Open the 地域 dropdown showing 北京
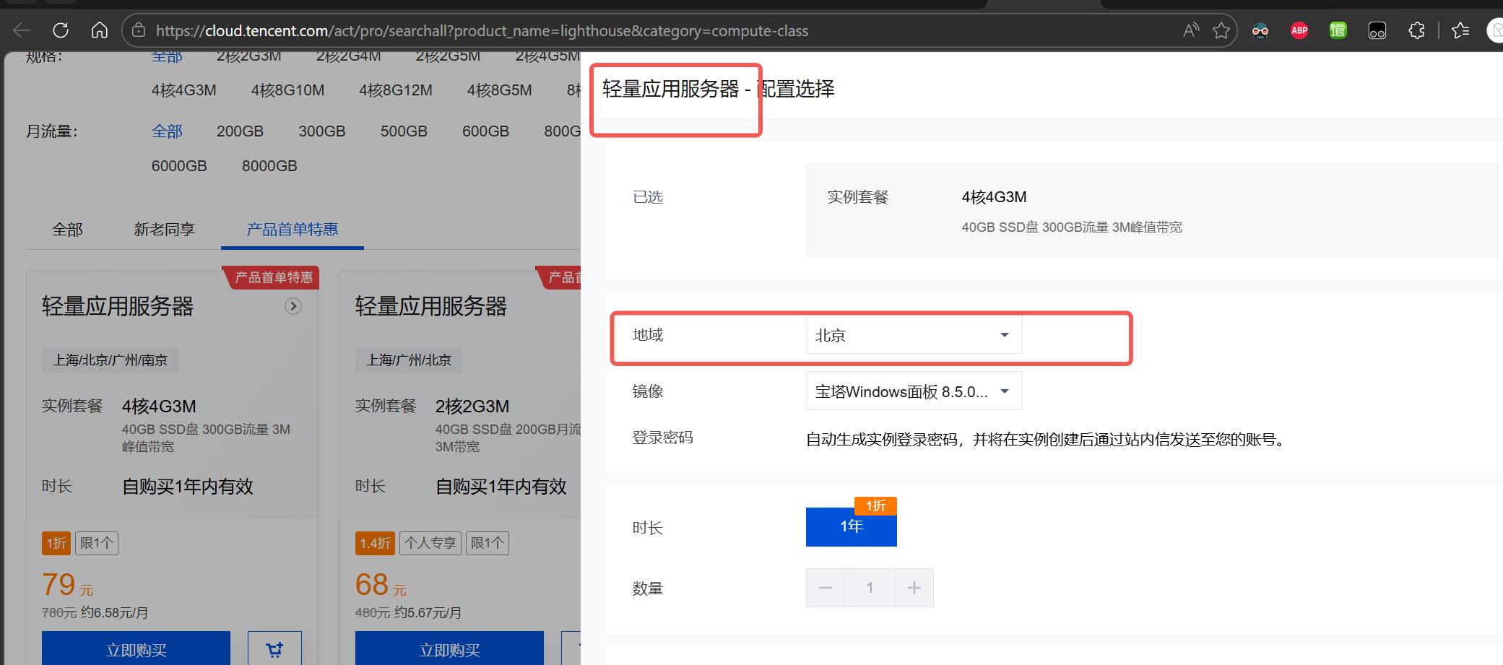Screen dimensions: 1503x665 coord(914,335)
